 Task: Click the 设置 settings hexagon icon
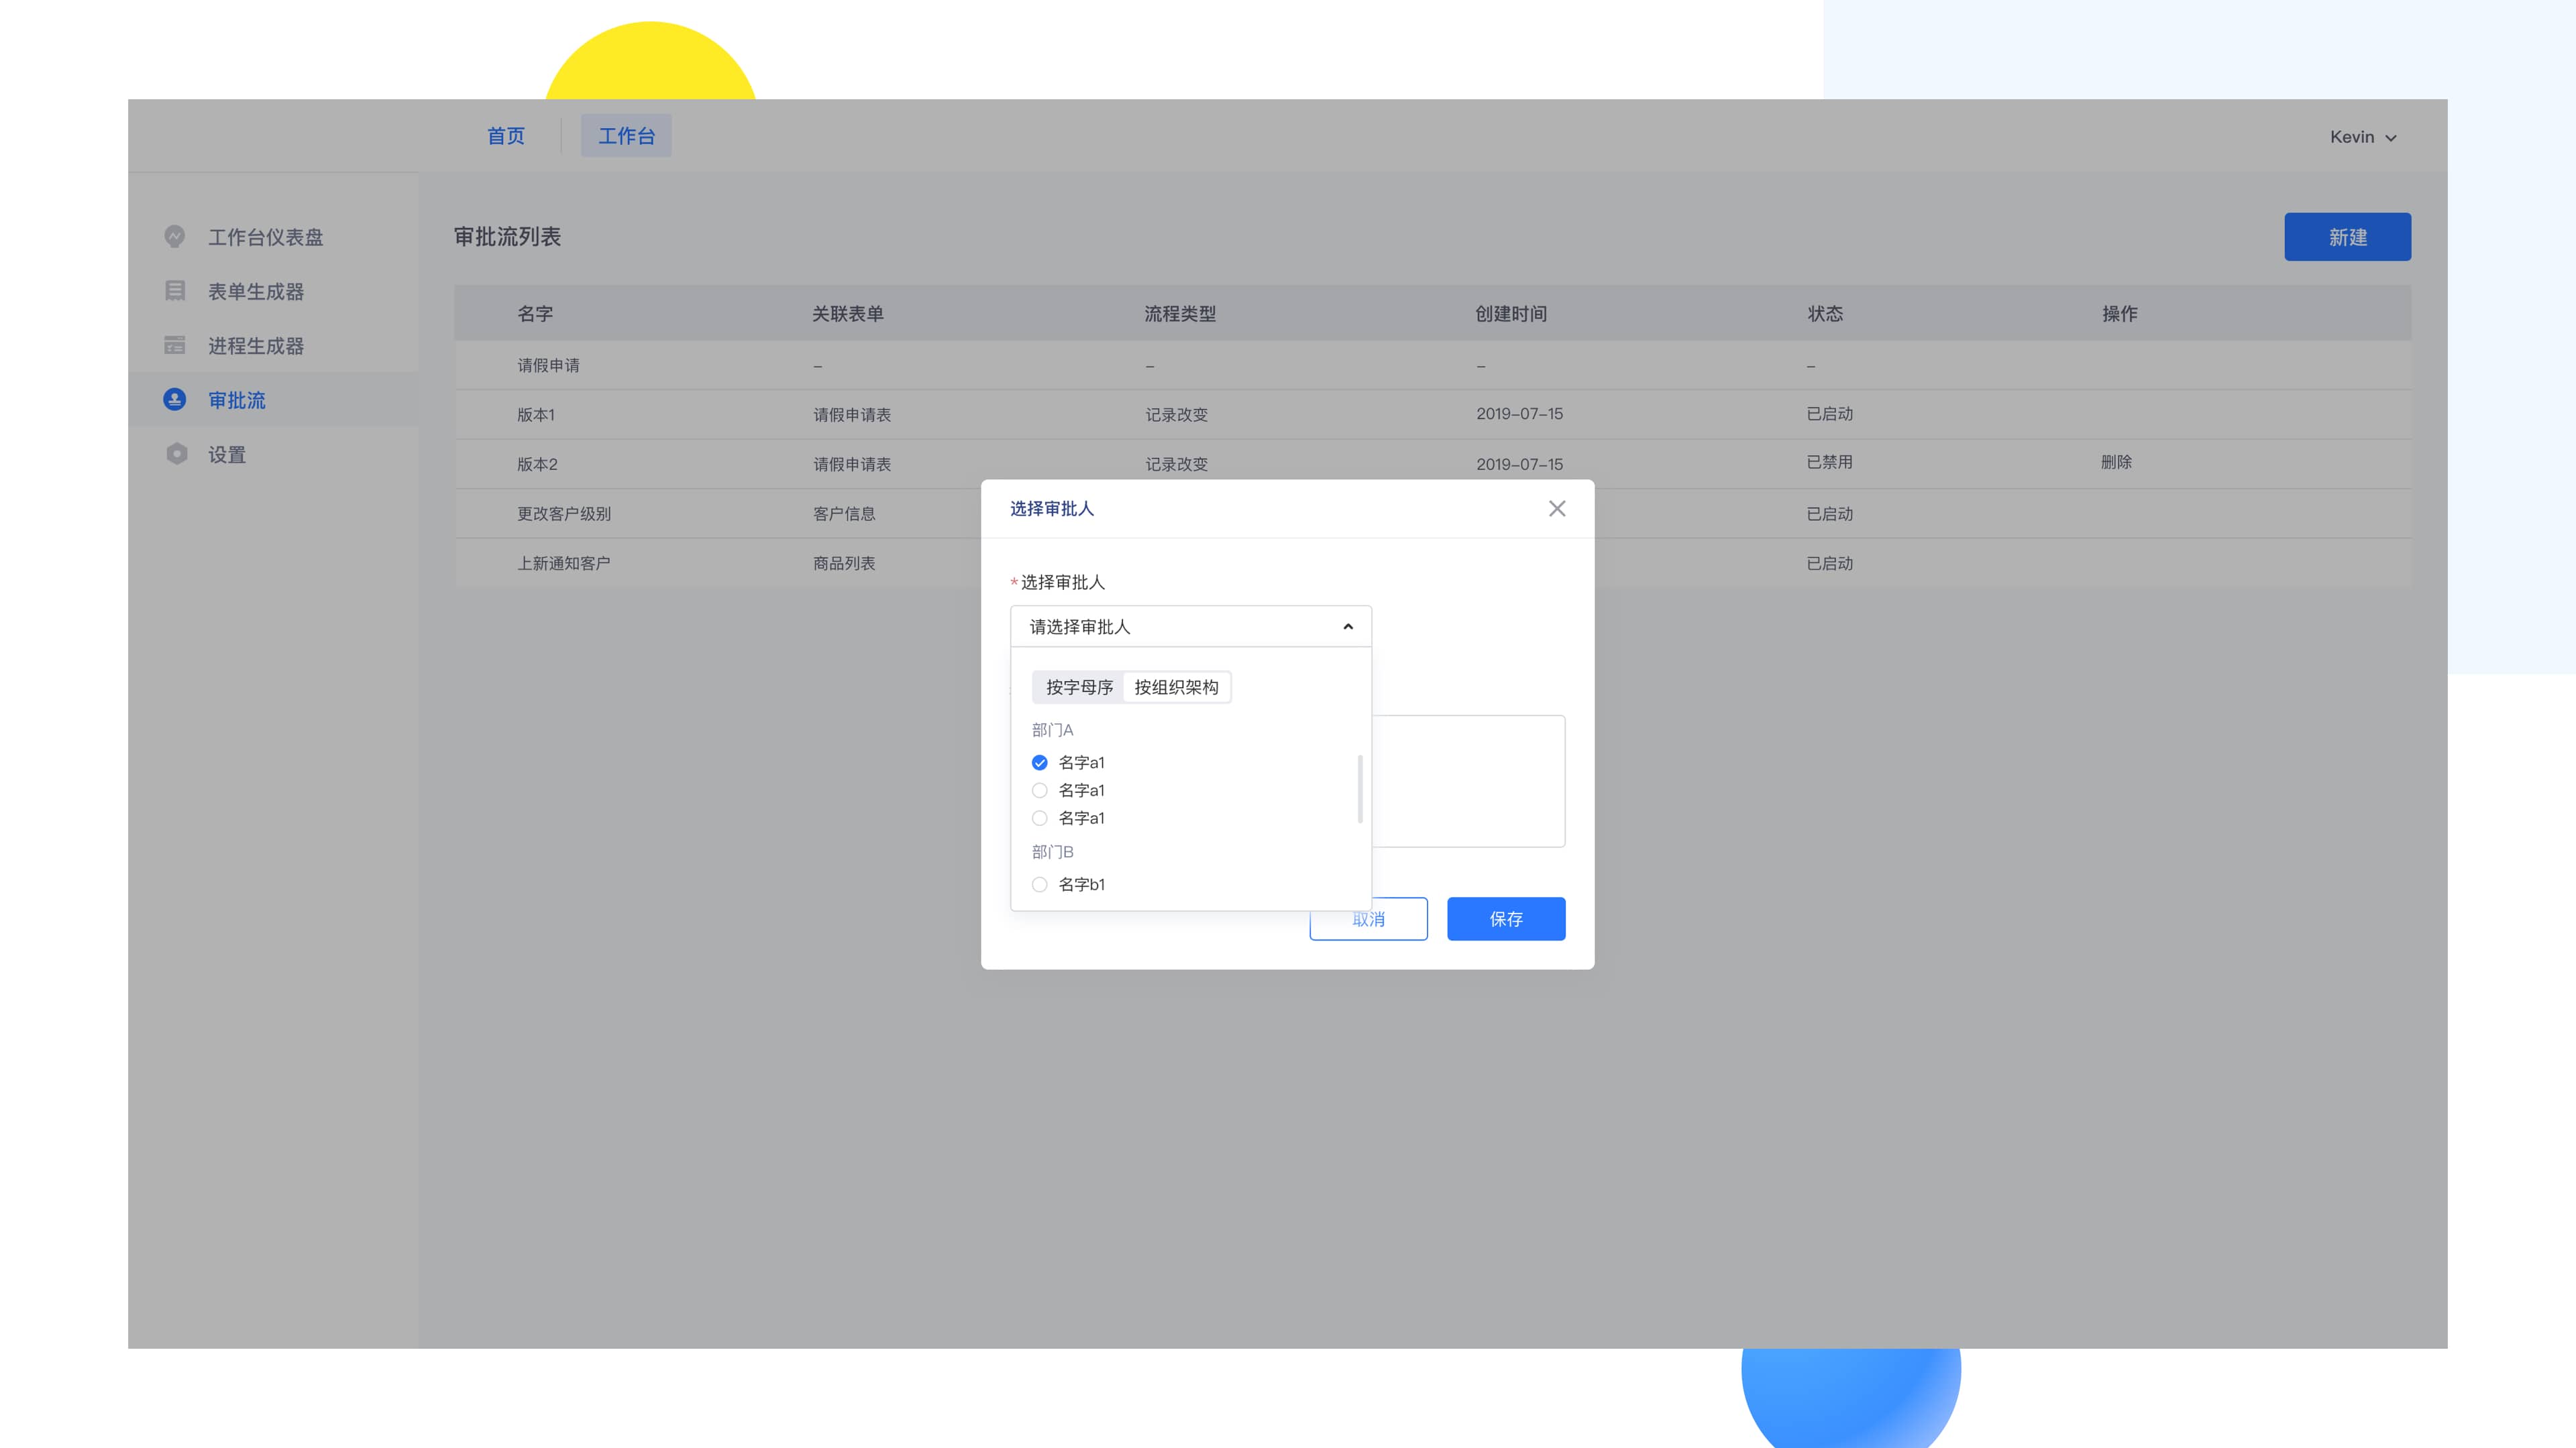177,454
